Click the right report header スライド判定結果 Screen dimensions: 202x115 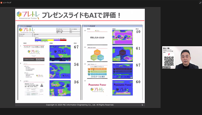pyautogui.click(x=89, y=26)
